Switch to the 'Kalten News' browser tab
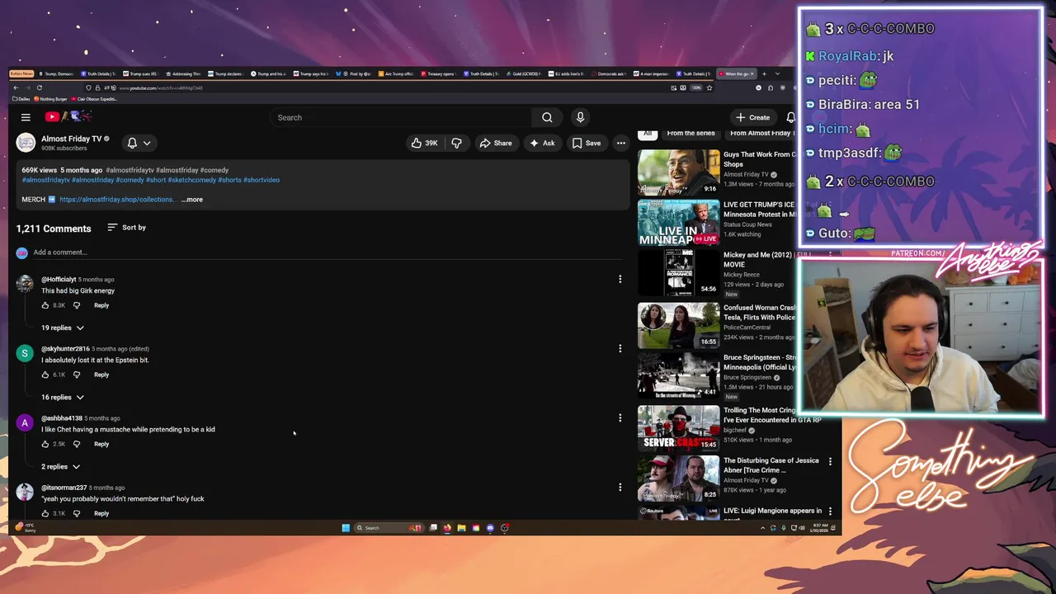Screen dimensions: 1056x594 [x=21, y=73]
